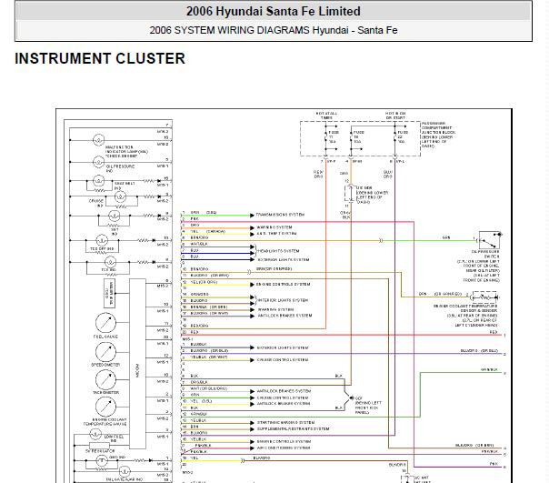
Task: Click the seat belt indicator lamp symbol
Action: tap(98, 181)
